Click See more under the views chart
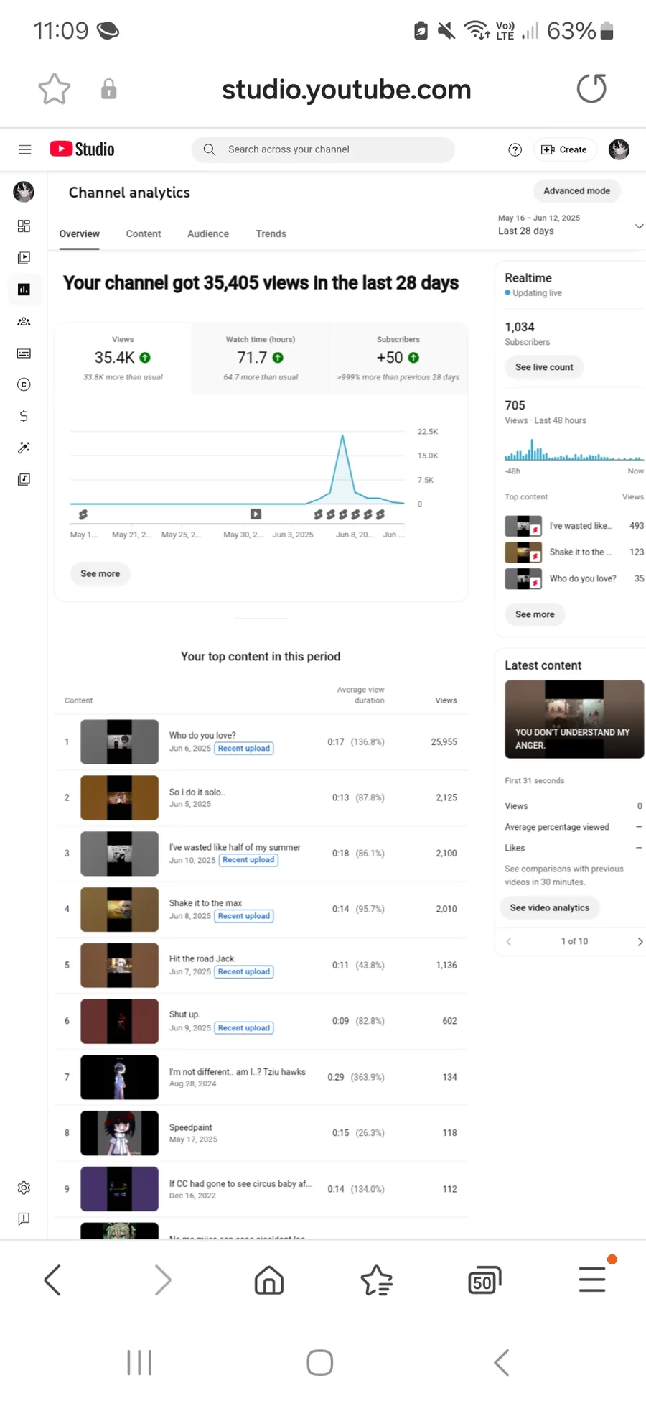Viewport: 646px width, 1401px height. pos(100,574)
